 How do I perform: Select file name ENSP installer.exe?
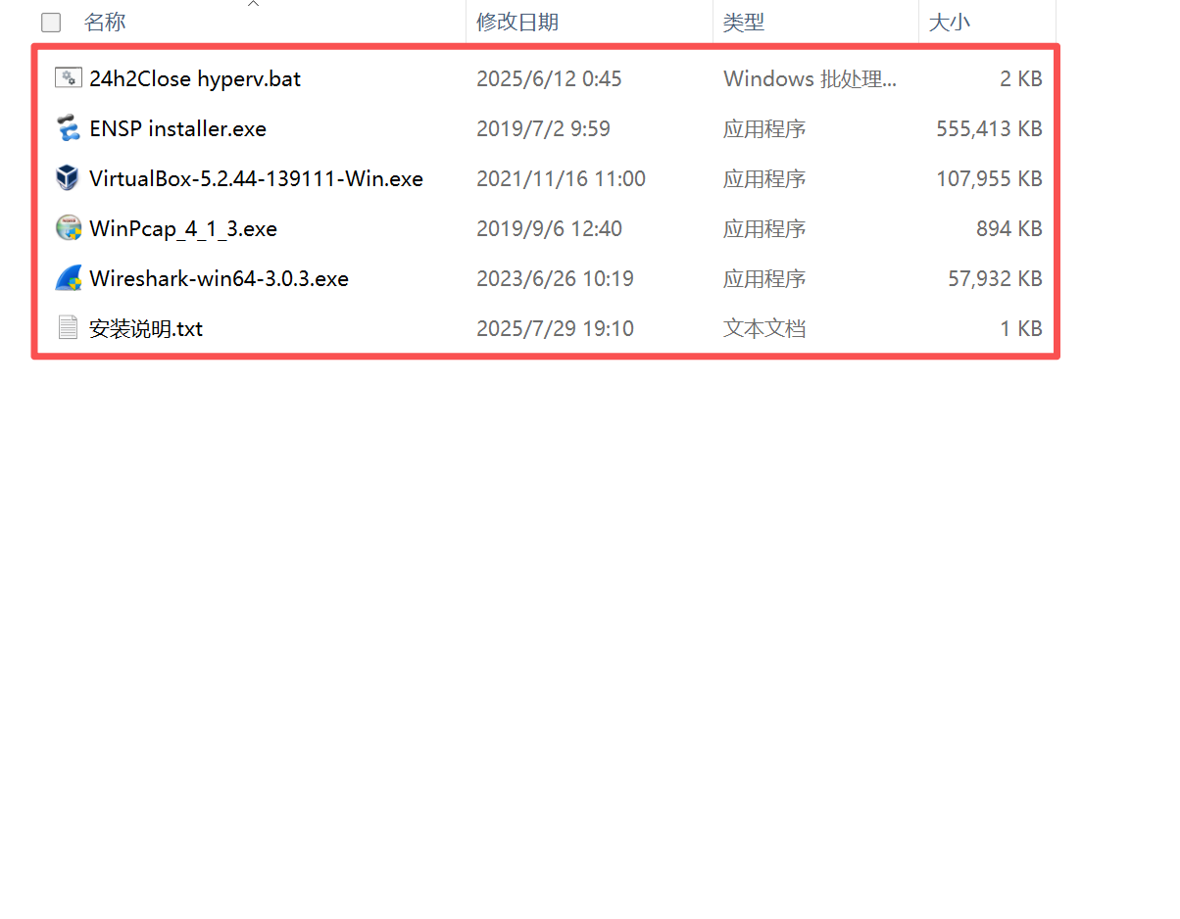[177, 128]
